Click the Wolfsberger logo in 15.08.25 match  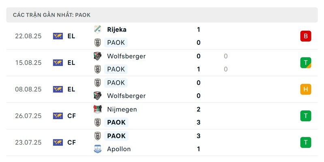[98, 56]
